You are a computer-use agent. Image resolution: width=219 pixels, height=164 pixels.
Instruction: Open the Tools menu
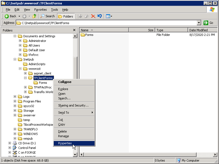coord(54,10)
